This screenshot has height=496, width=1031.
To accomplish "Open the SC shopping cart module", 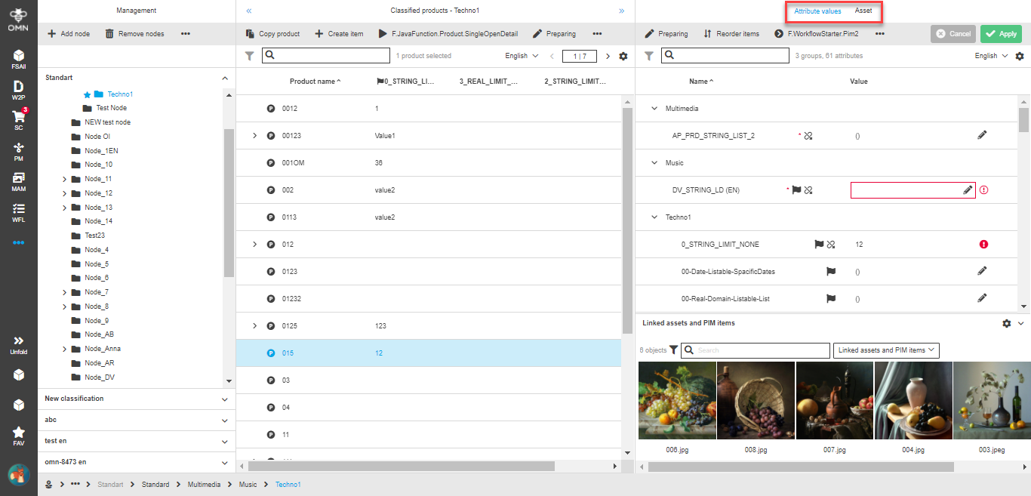I will click(x=18, y=117).
